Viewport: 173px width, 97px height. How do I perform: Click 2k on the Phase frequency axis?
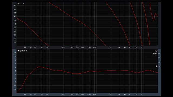111,47
